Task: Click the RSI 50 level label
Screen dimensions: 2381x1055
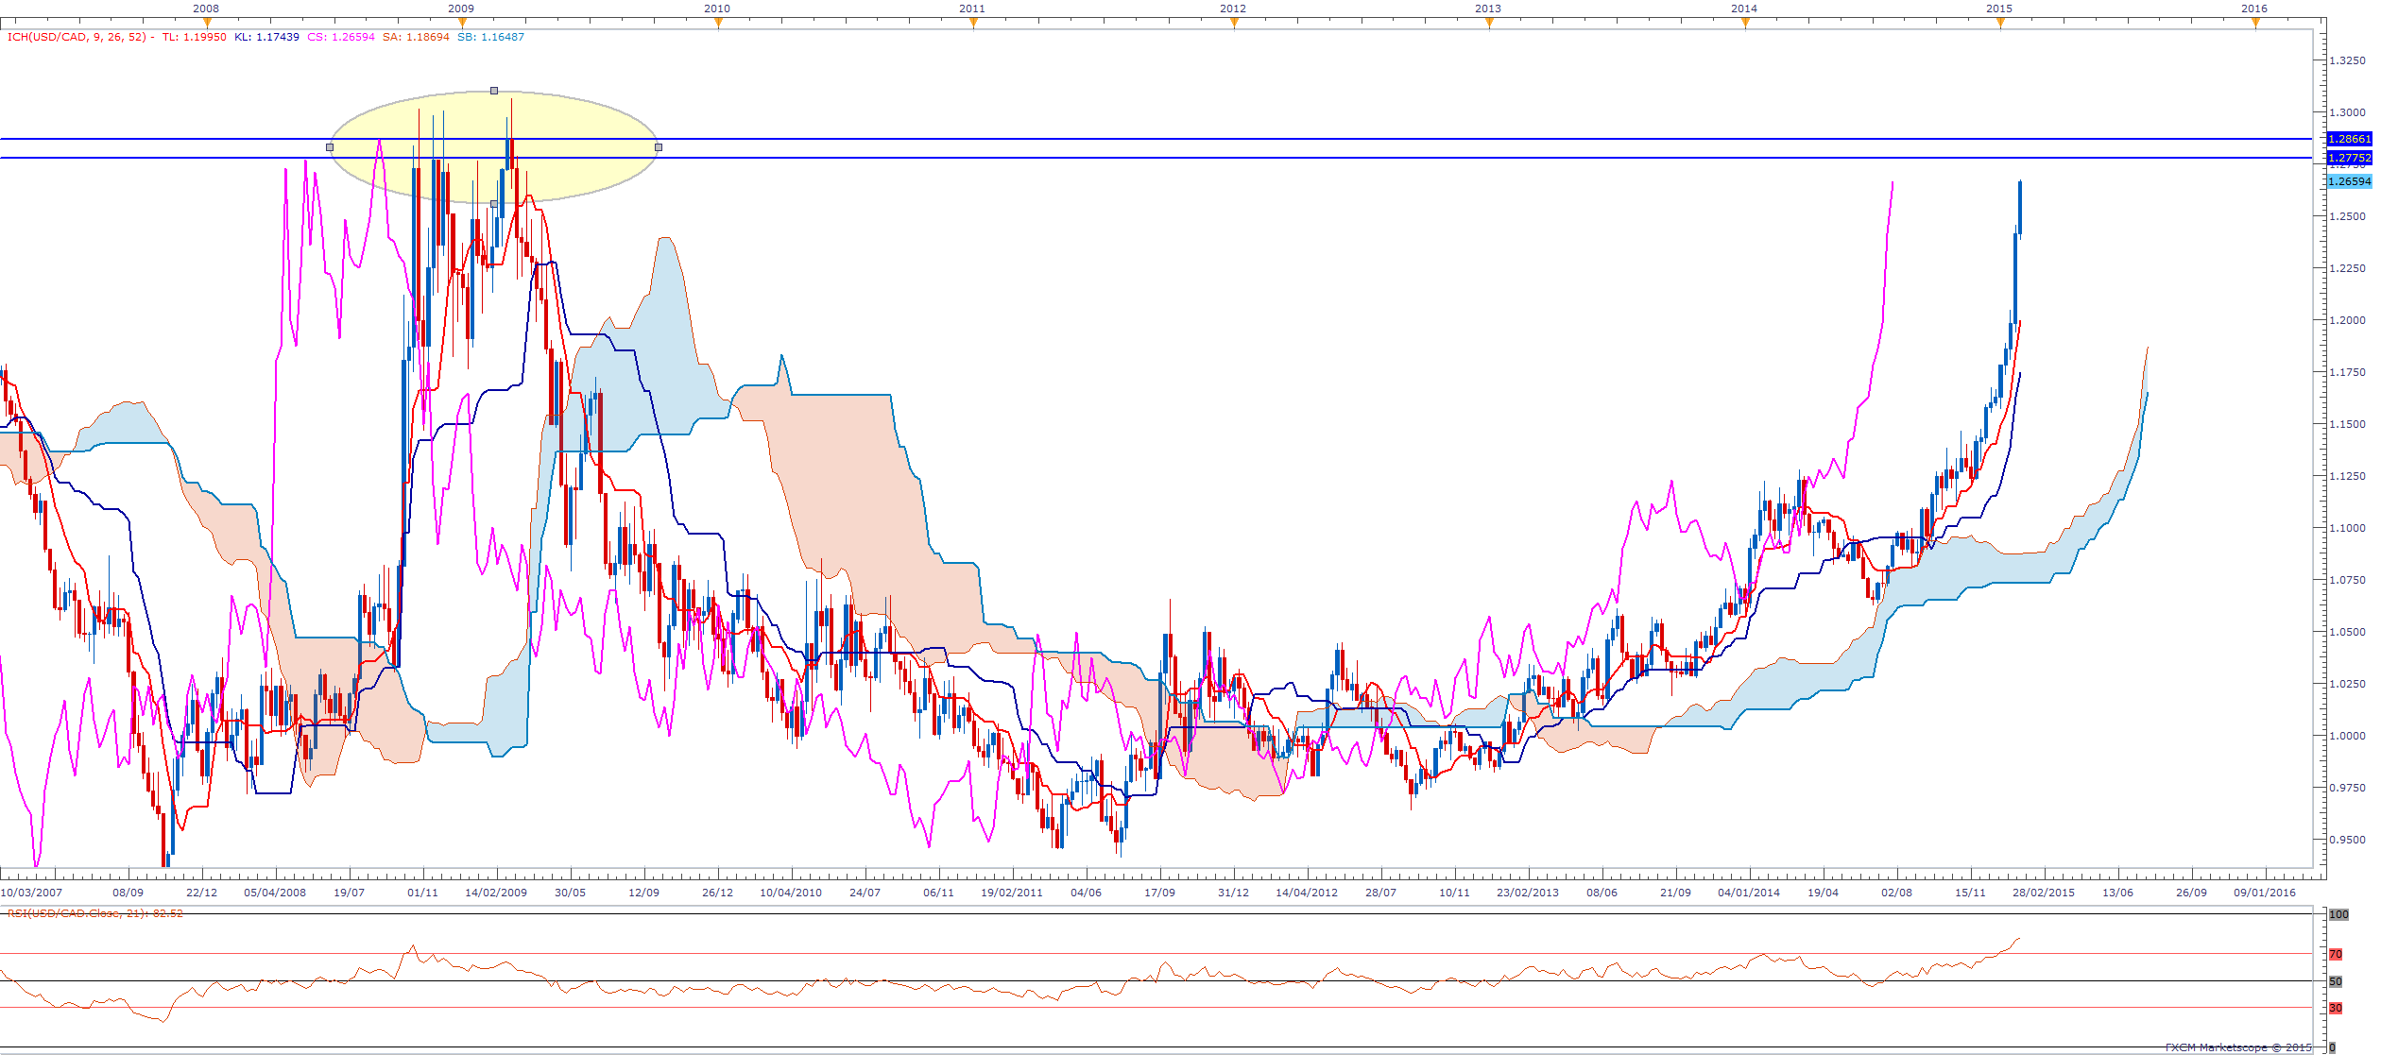Action: [x=2336, y=982]
